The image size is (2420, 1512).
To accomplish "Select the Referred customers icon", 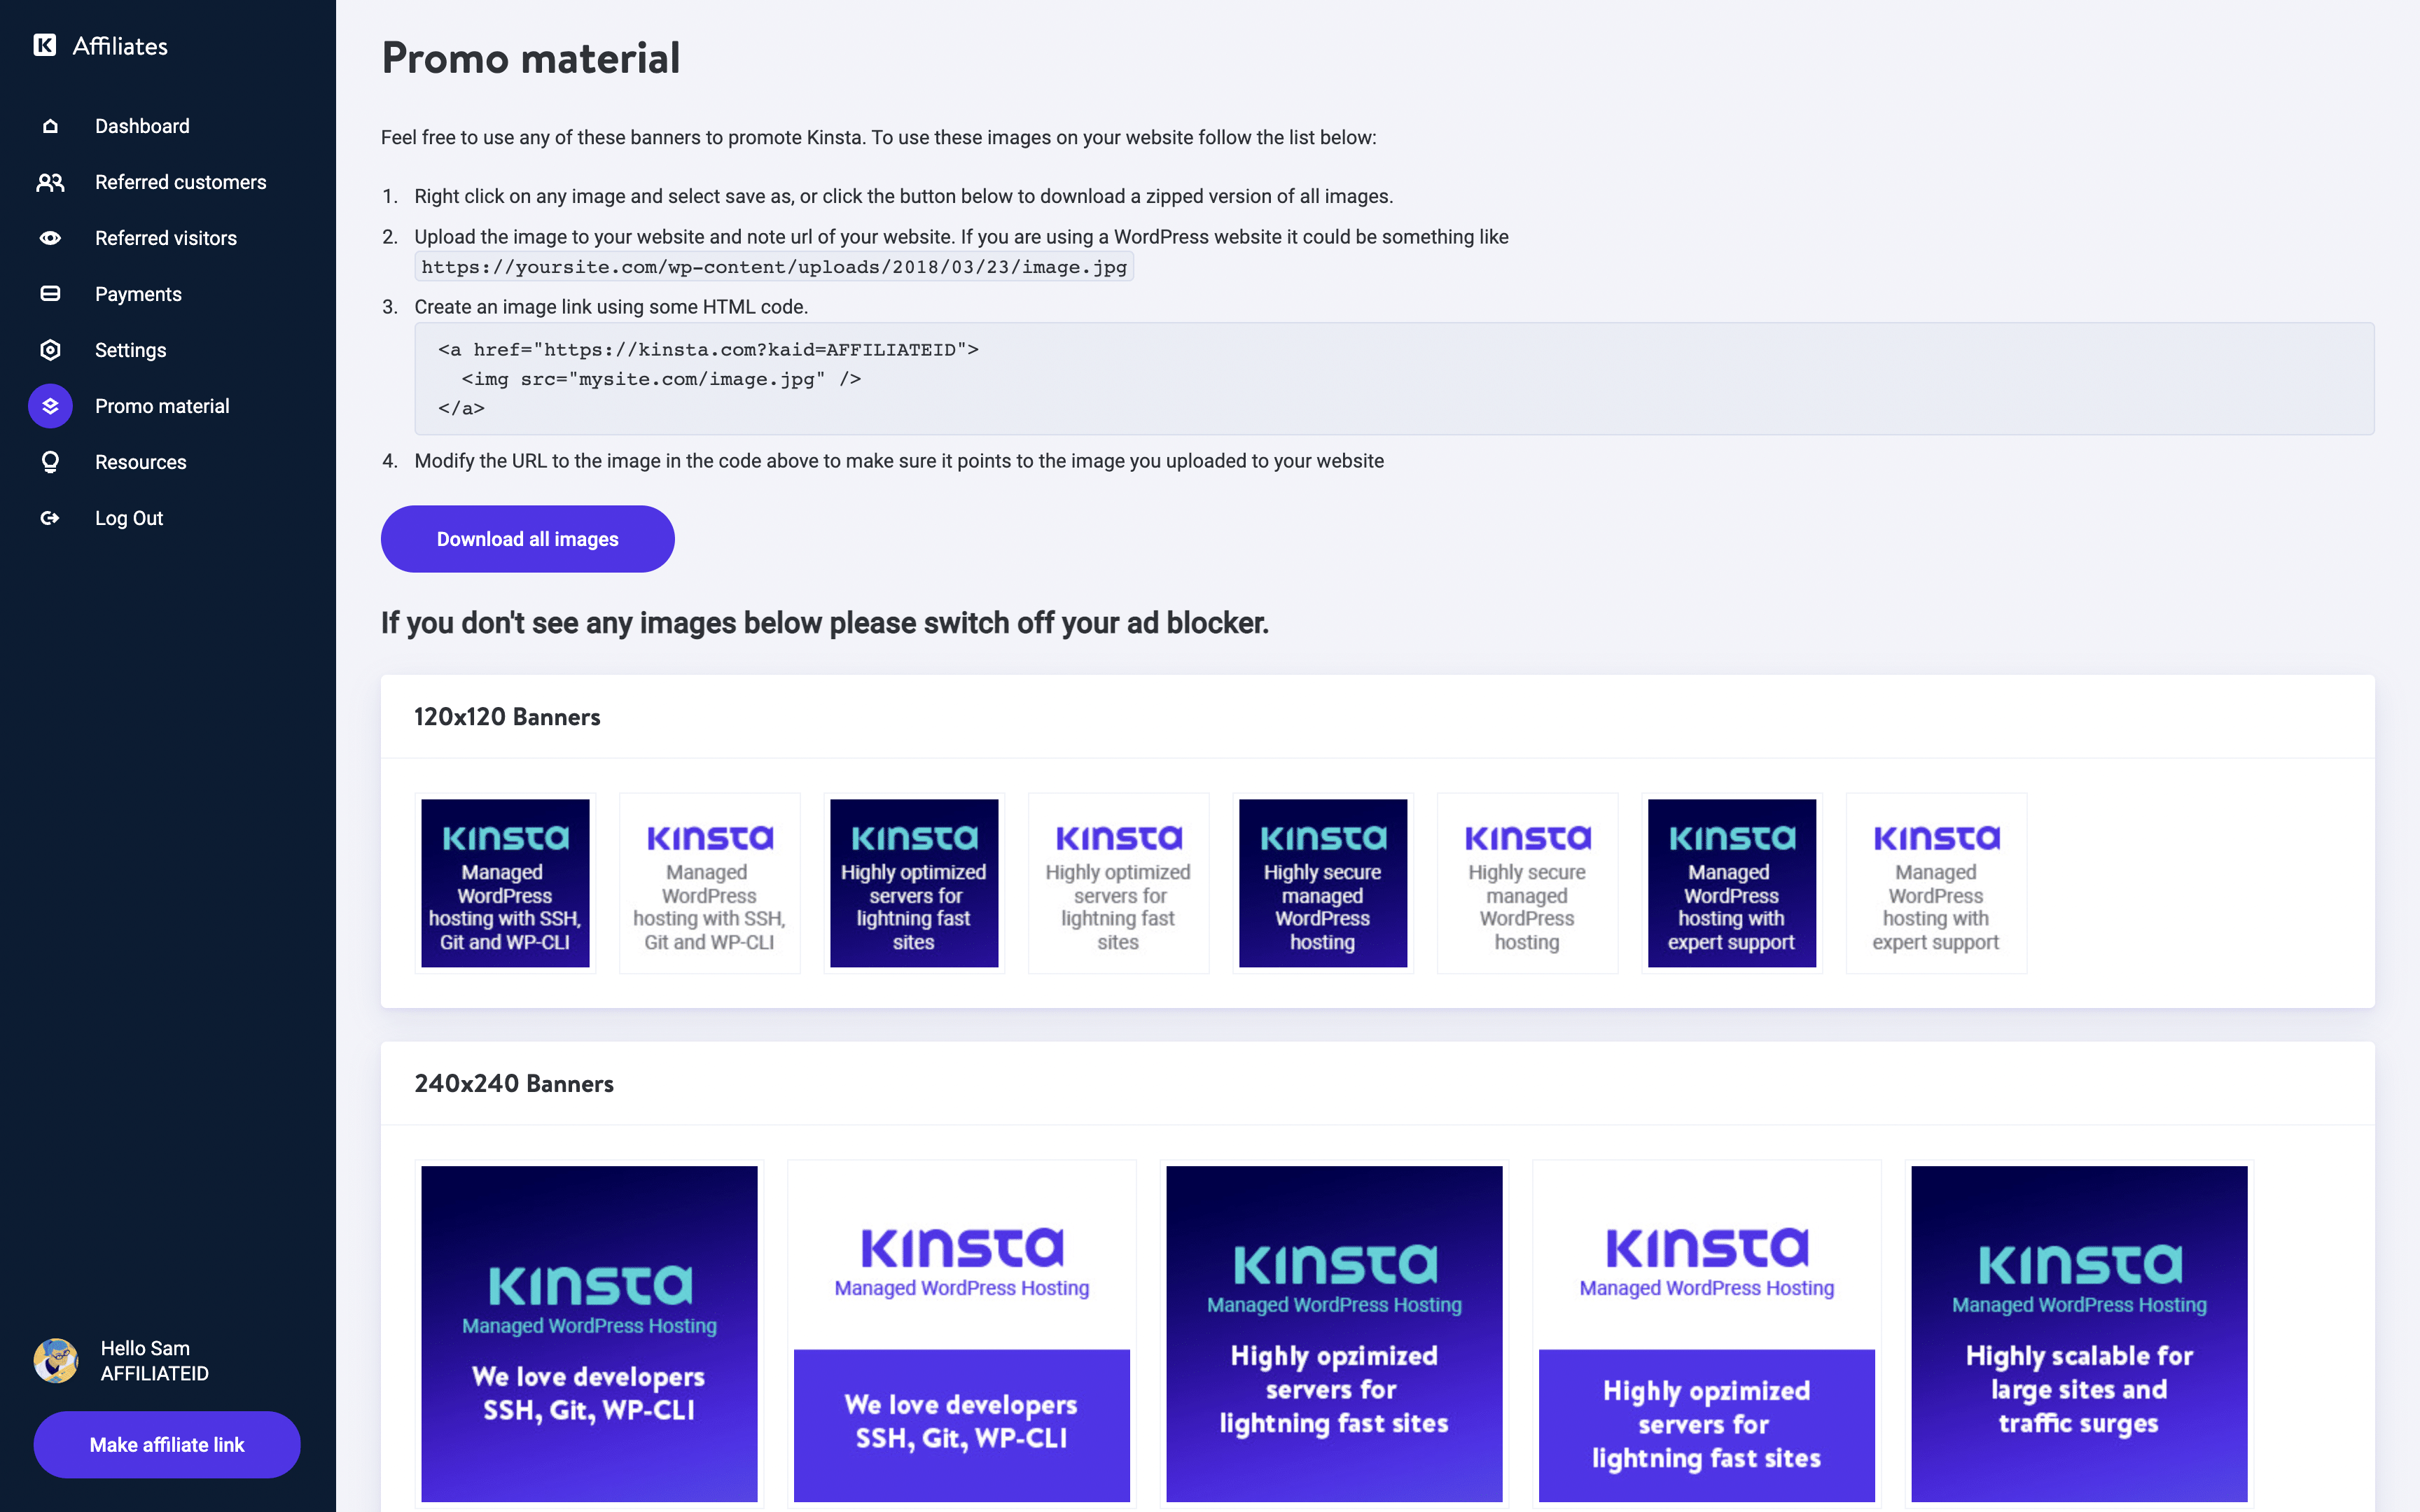I will (49, 181).
